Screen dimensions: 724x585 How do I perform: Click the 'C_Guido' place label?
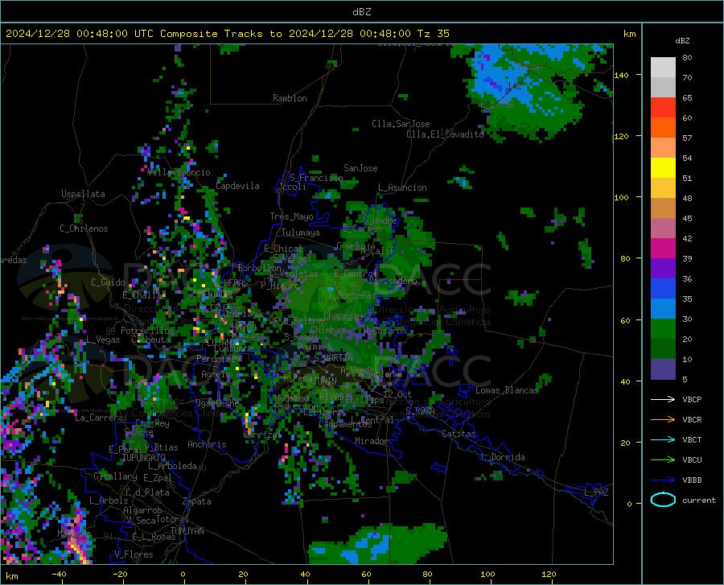(x=108, y=282)
